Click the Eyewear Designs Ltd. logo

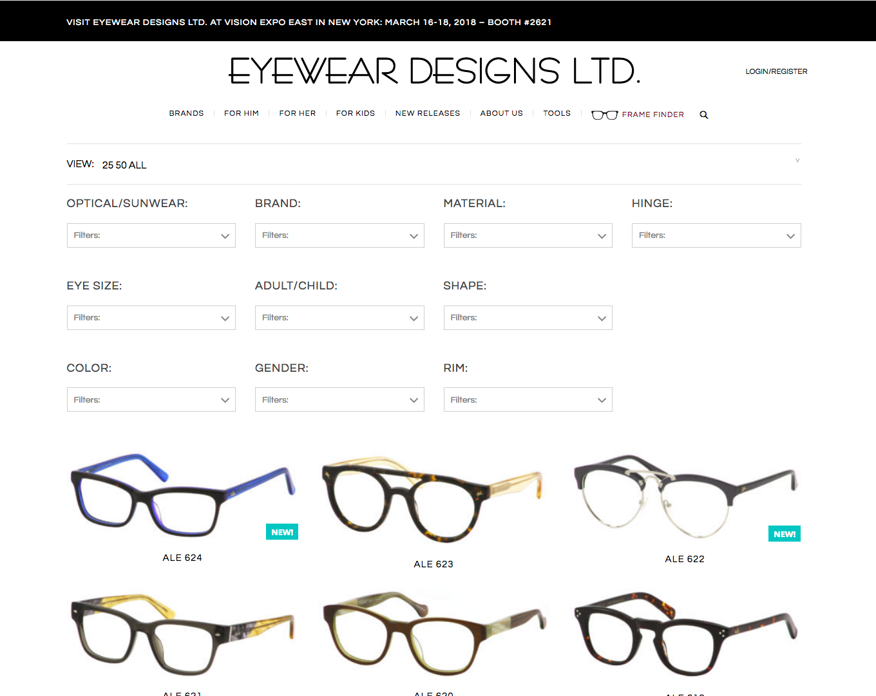pos(435,71)
